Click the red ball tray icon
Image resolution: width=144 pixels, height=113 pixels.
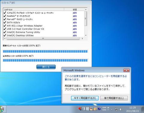coord(80,109)
